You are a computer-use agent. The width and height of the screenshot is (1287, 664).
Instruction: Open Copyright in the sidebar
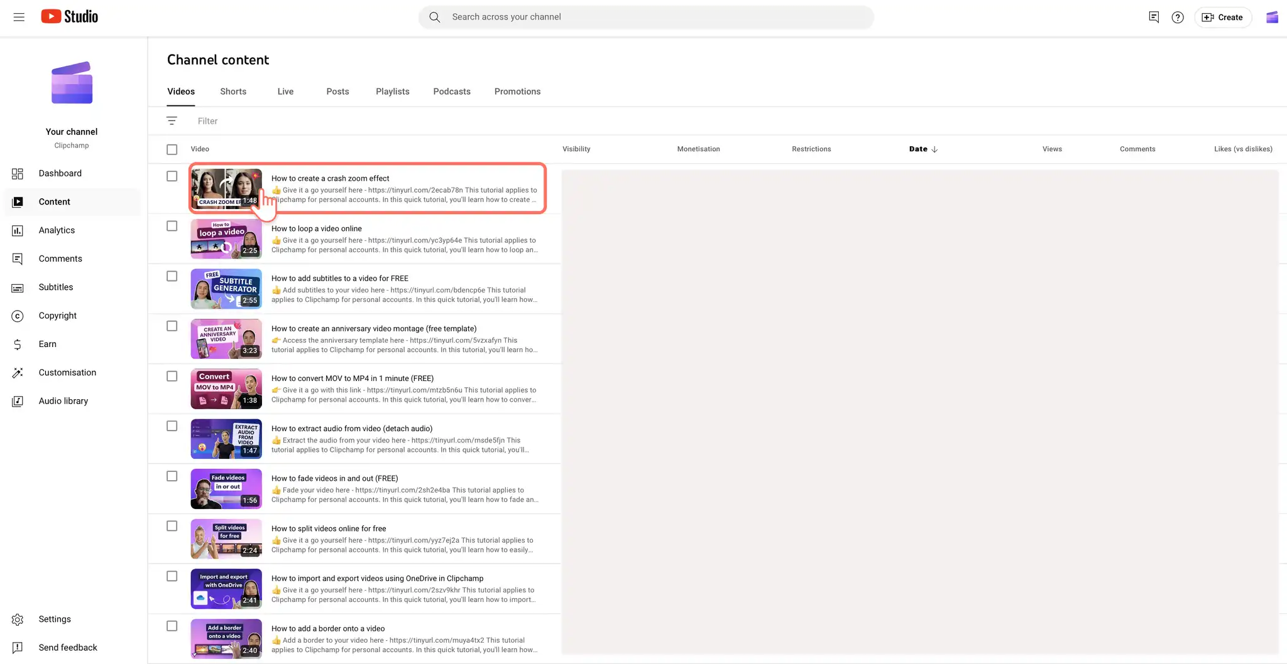point(72,316)
